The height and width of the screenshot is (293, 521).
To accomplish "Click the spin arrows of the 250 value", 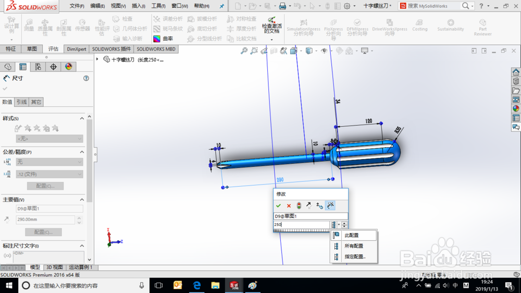I will [344, 225].
